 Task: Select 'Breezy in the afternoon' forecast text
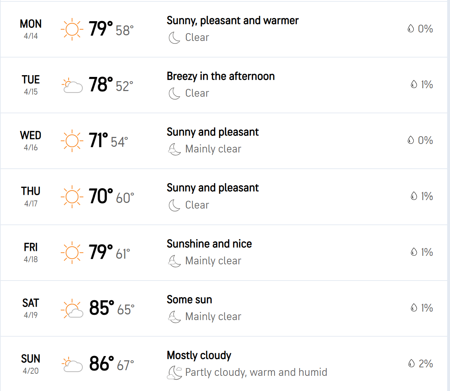(x=221, y=76)
